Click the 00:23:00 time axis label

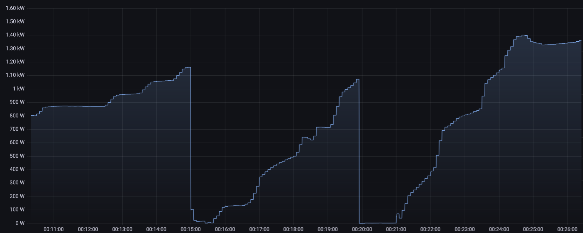(465, 229)
